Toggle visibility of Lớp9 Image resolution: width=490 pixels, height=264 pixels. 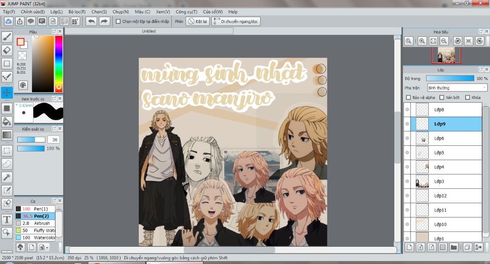coord(407,124)
